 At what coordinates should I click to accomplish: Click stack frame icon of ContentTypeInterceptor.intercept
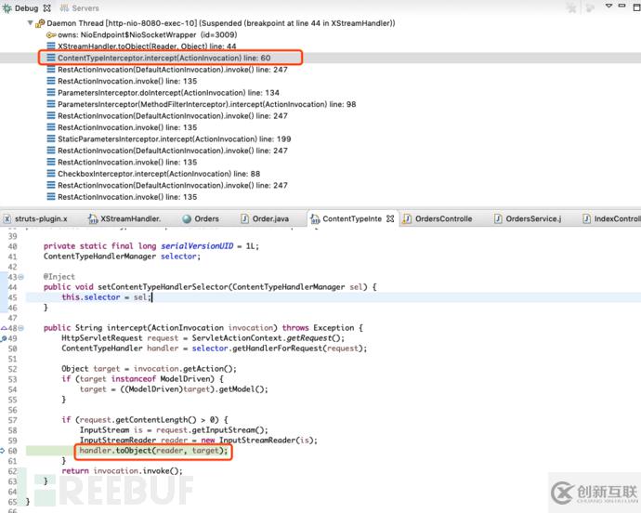51,58
